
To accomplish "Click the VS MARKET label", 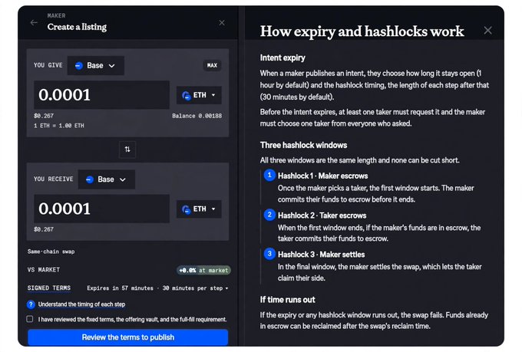I will 44,270.
